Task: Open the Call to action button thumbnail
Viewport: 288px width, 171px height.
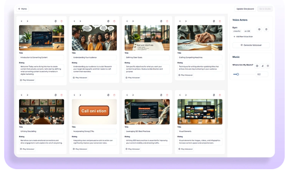Action: pyautogui.click(x=94, y=112)
